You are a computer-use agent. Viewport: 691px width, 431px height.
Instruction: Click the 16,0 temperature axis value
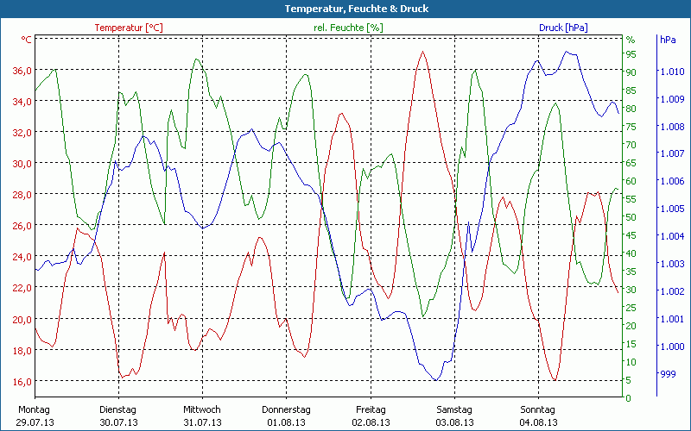(x=22, y=381)
